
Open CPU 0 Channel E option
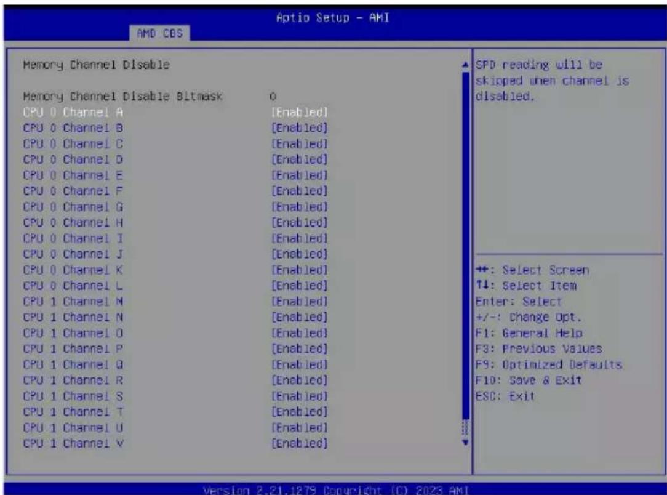pyautogui.click(x=175, y=175)
